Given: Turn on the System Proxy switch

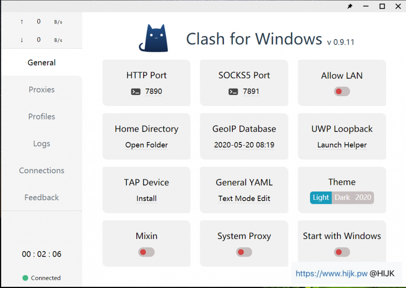Looking at the screenshot, I should (244, 252).
